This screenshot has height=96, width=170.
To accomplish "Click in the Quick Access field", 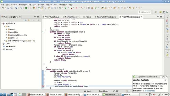I will click(144, 12).
